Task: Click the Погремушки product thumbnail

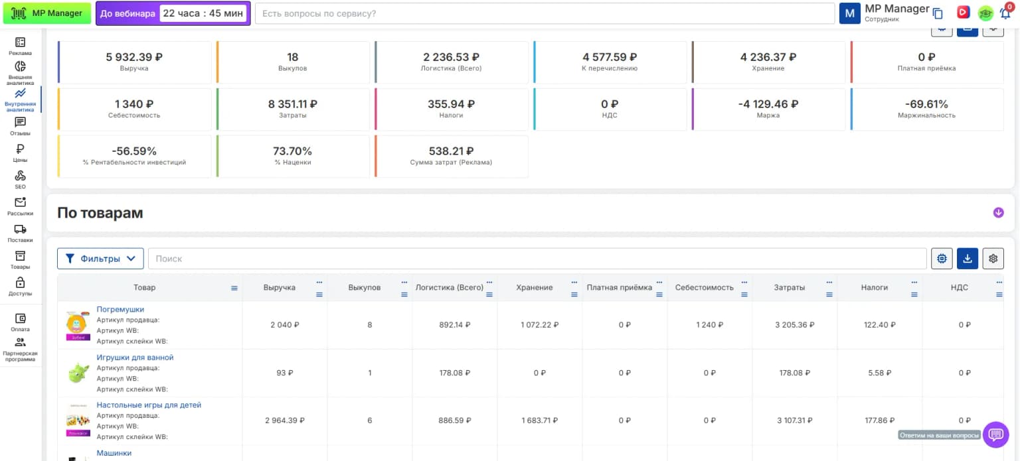Action: [78, 325]
